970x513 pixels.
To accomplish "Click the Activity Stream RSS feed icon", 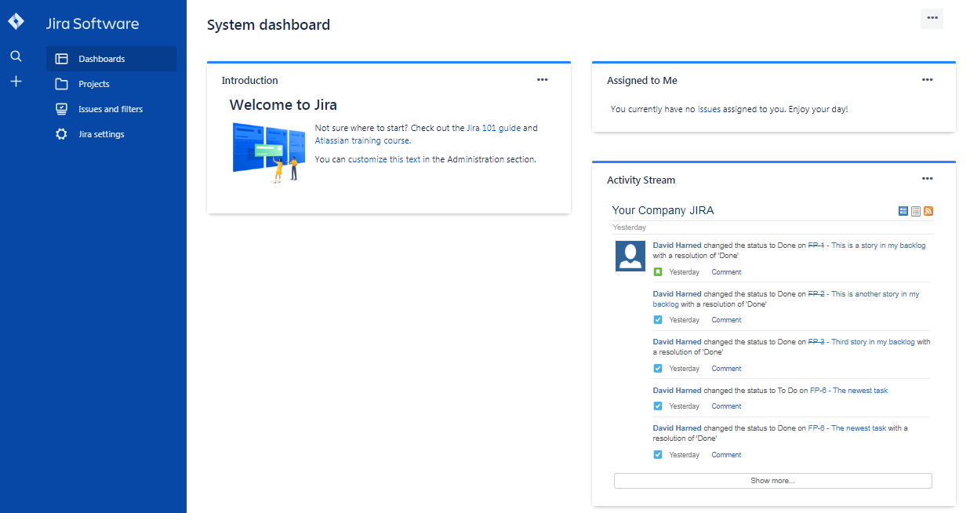I will (928, 211).
